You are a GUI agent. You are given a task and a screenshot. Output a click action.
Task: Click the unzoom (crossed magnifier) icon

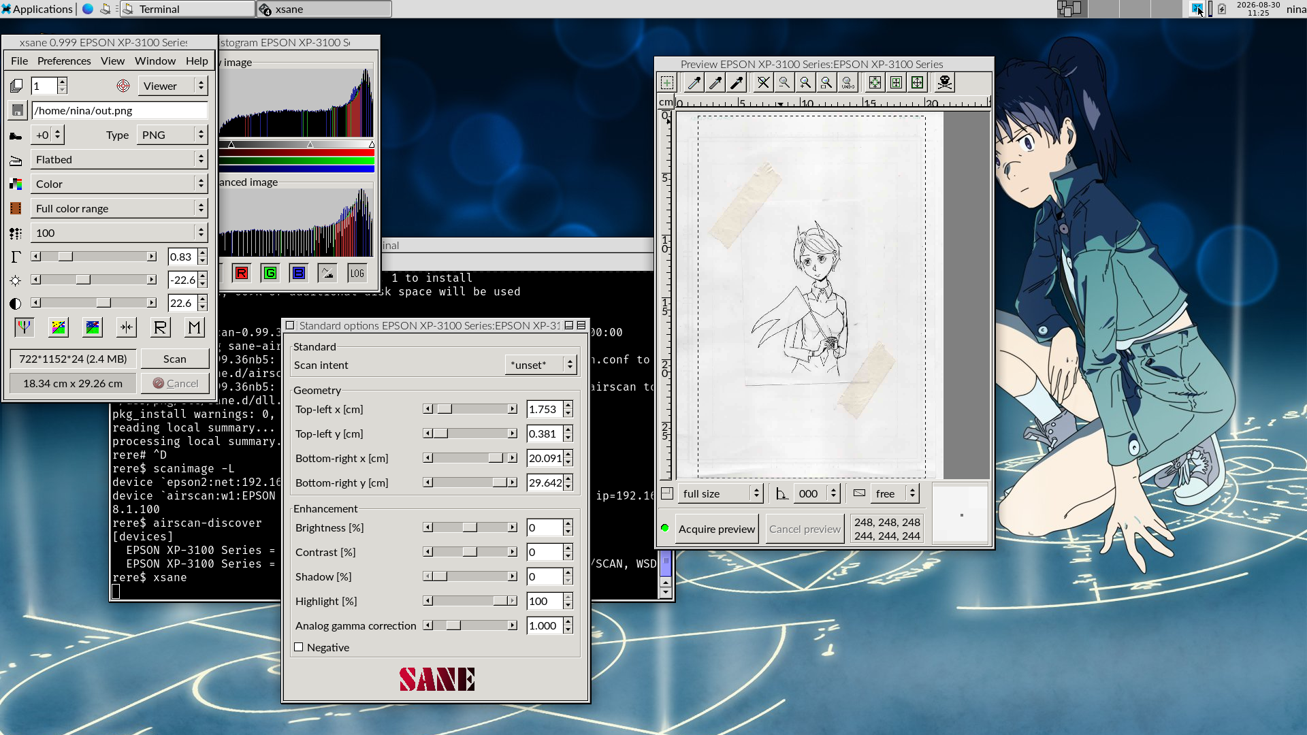coord(763,83)
